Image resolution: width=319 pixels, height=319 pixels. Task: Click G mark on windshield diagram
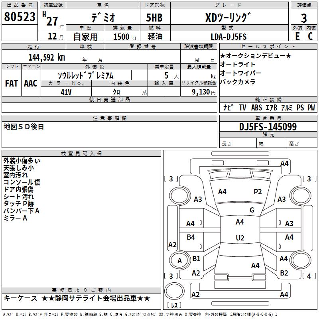point(252,210)
